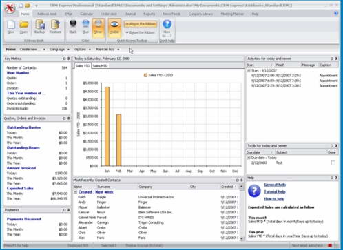Click the Sales YTD - 2000 legend swatch
This screenshot has height=250, width=343.
point(145,75)
